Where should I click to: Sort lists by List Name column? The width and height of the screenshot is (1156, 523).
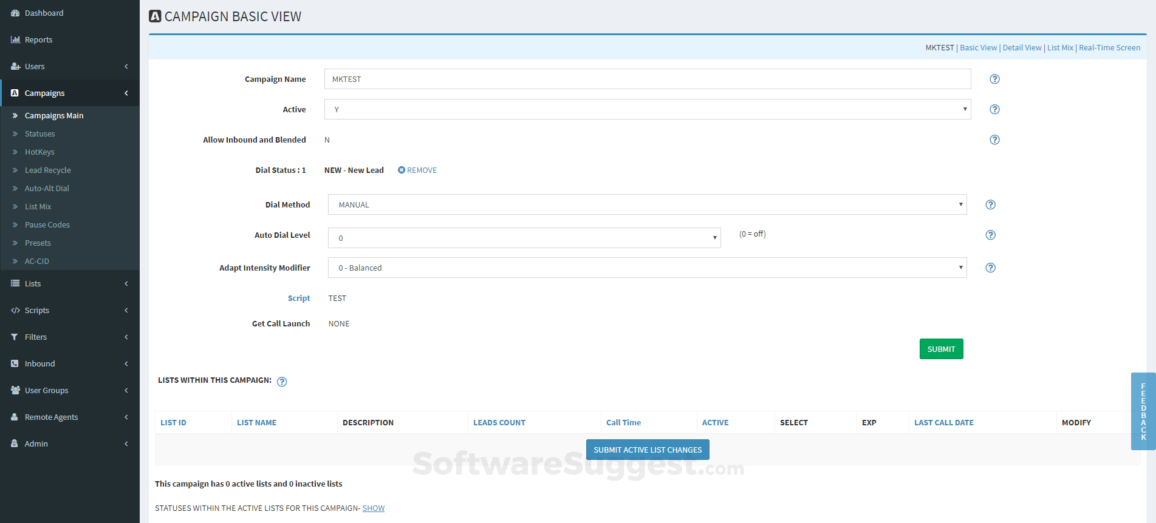pos(256,422)
